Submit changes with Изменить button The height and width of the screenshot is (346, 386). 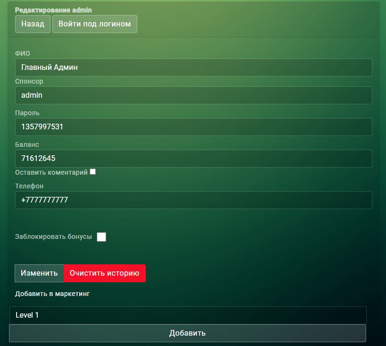(39, 273)
